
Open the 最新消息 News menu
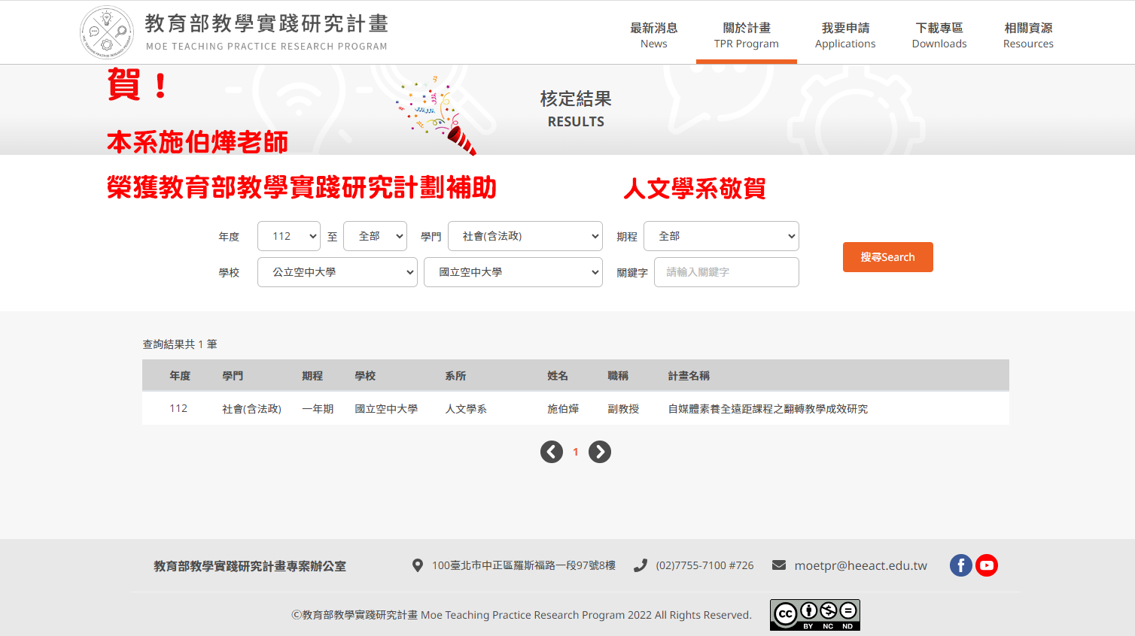[x=654, y=35]
